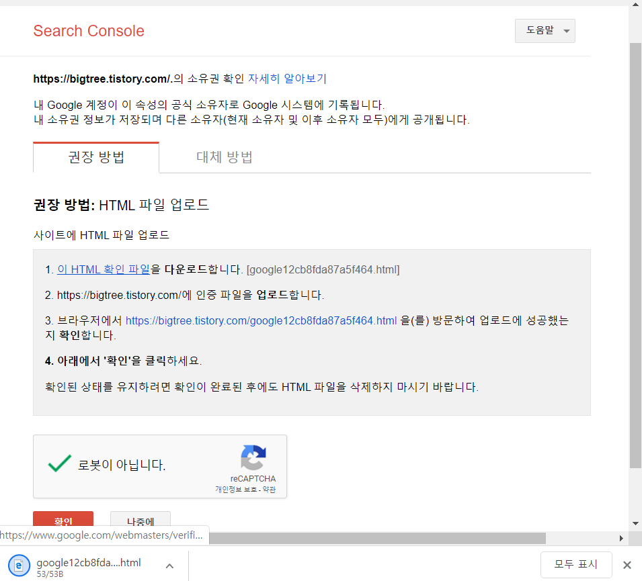
Task: Click the HTML 파일을 삭제하지 마시기 바랍니다 note
Action: [x=262, y=387]
